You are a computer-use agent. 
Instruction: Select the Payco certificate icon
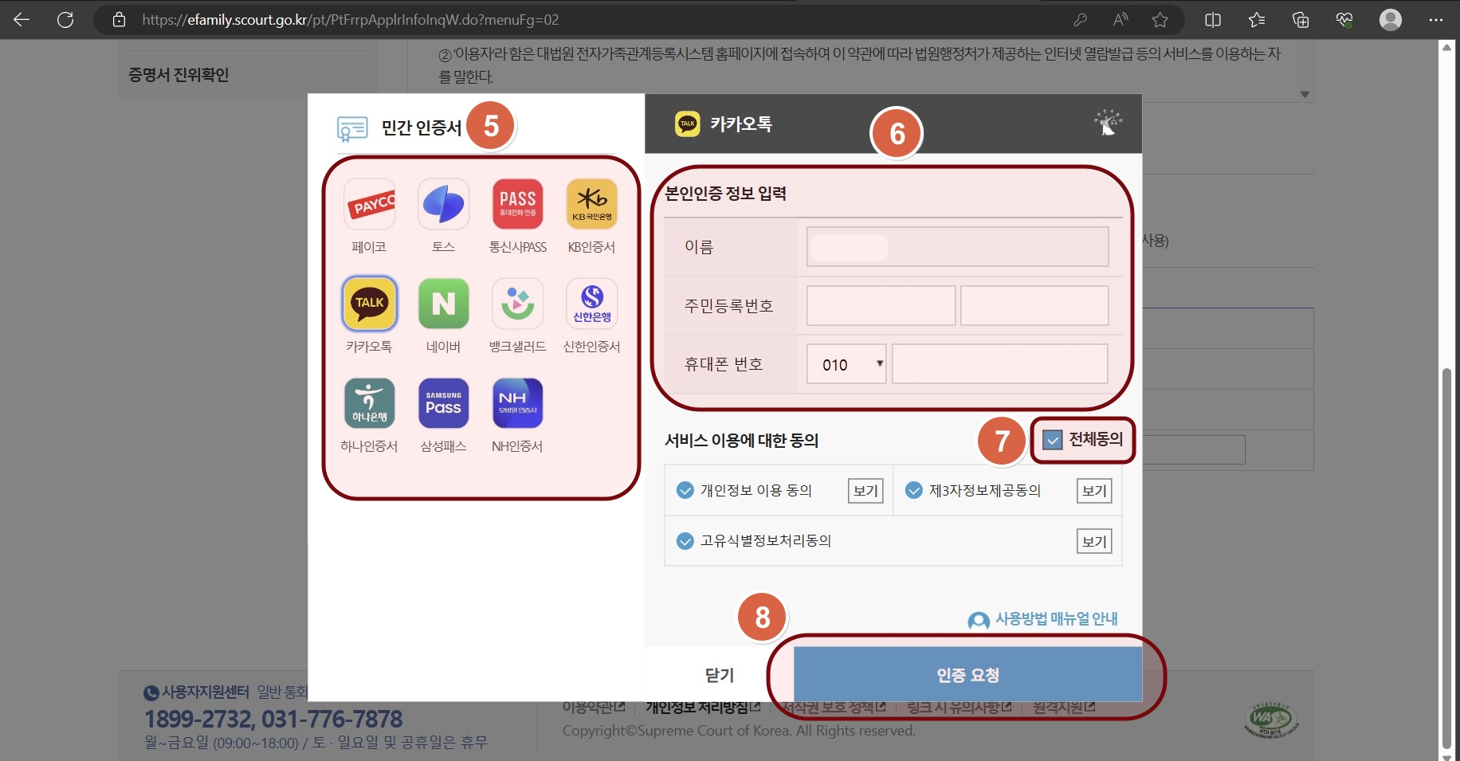(370, 204)
